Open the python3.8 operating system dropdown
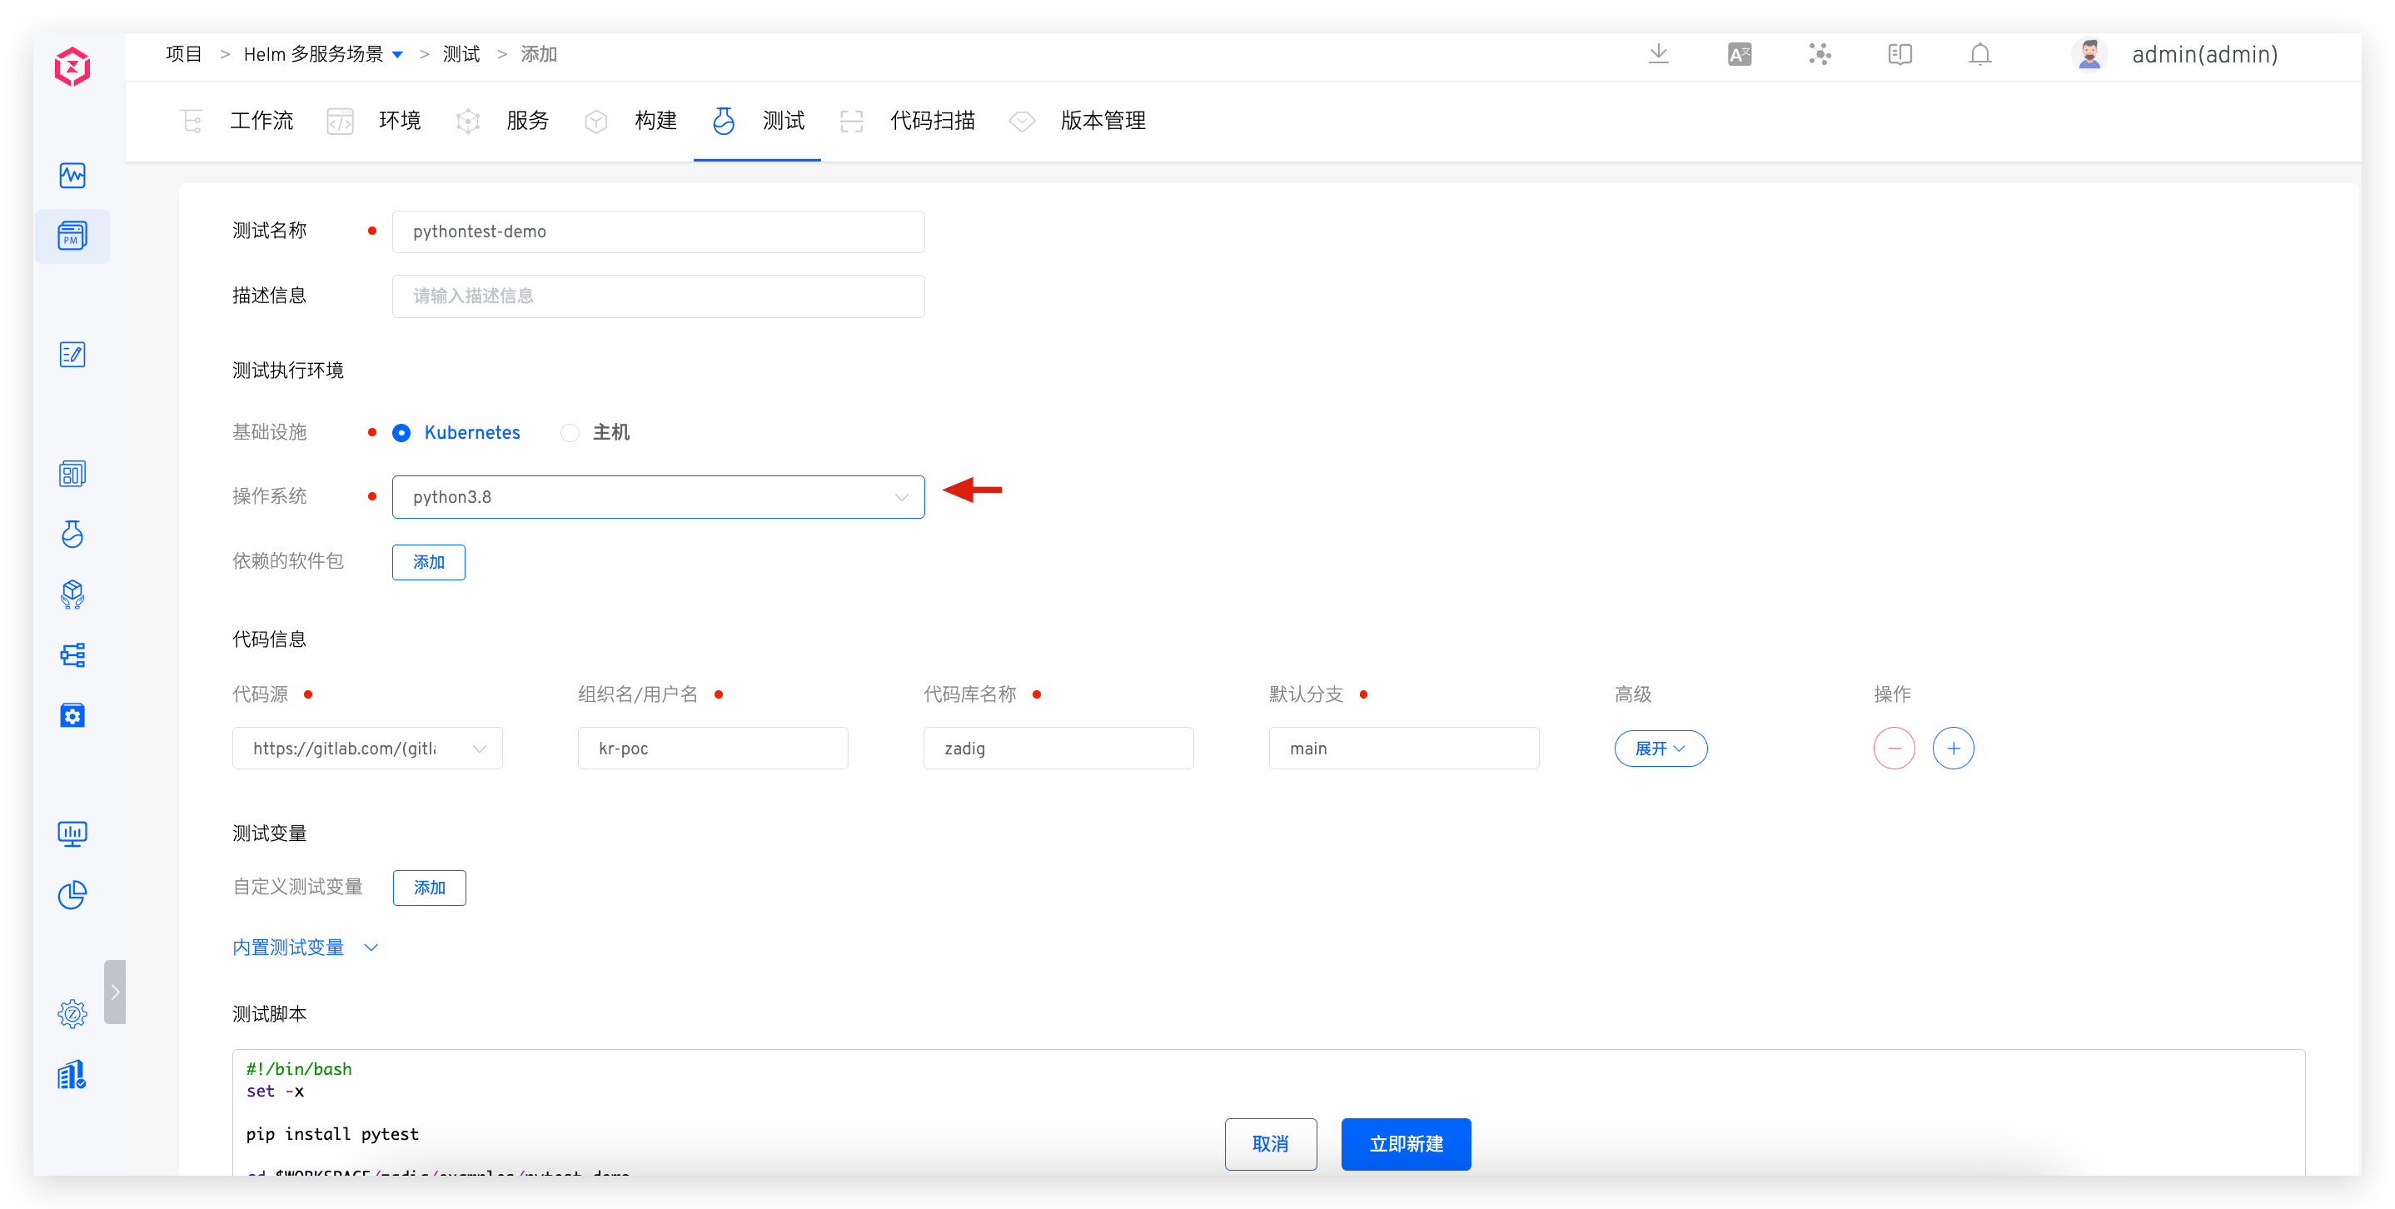 (x=657, y=497)
